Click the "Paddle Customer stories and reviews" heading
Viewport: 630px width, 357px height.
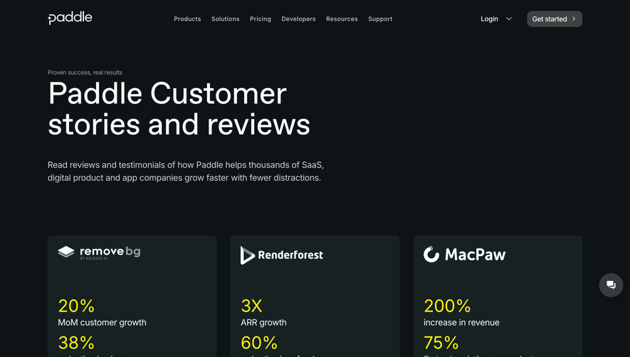click(179, 109)
